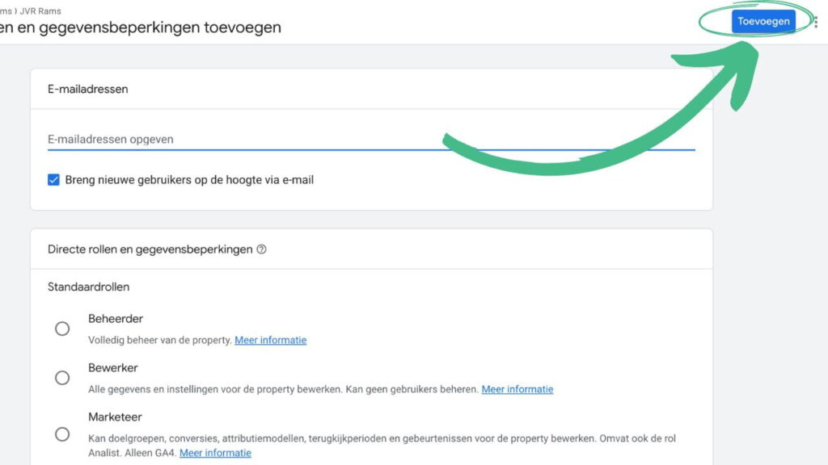828x465 pixels.
Task: Click text 'Volledig beheer van de property.'
Action: click(160, 340)
